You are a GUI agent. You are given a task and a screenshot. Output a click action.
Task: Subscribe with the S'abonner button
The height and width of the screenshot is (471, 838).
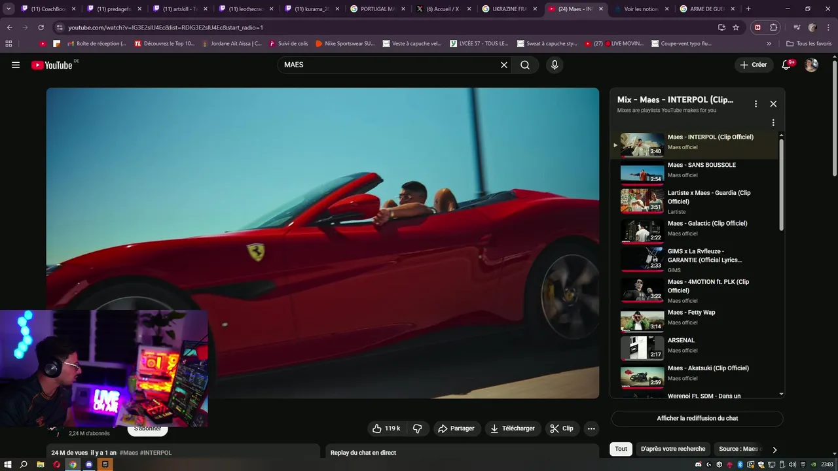(148, 428)
